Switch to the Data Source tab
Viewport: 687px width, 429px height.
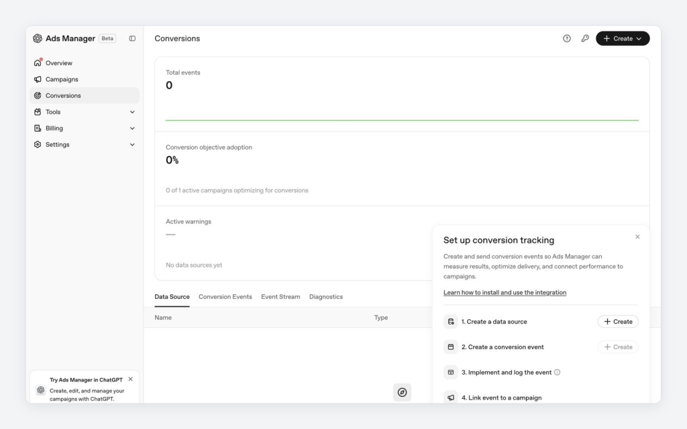pos(172,297)
